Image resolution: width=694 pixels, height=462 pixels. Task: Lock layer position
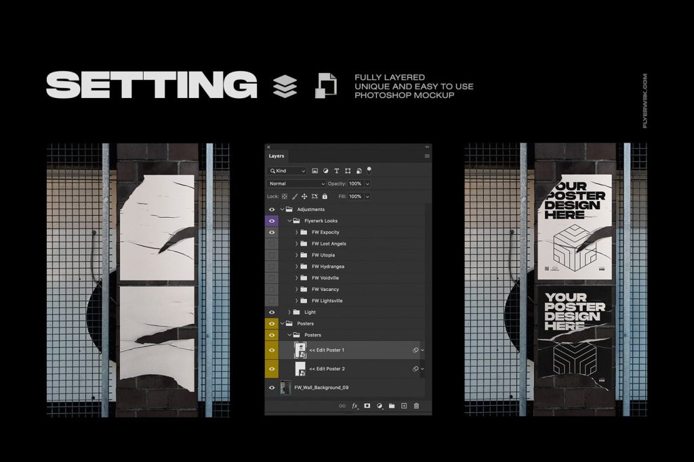(304, 197)
